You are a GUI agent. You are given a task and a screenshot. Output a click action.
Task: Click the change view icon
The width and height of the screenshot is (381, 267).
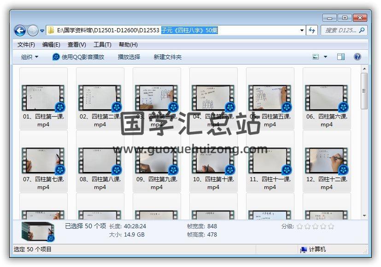[x=316, y=57]
